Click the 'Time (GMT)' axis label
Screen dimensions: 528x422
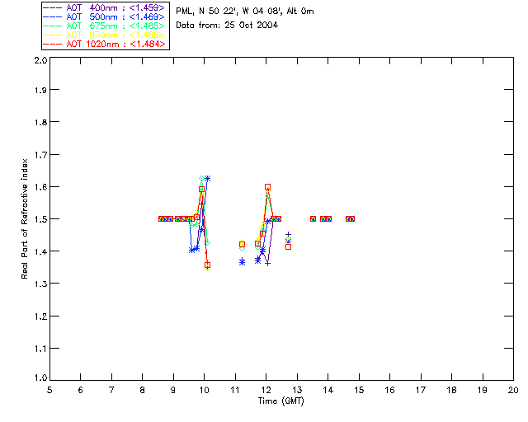pos(280,401)
